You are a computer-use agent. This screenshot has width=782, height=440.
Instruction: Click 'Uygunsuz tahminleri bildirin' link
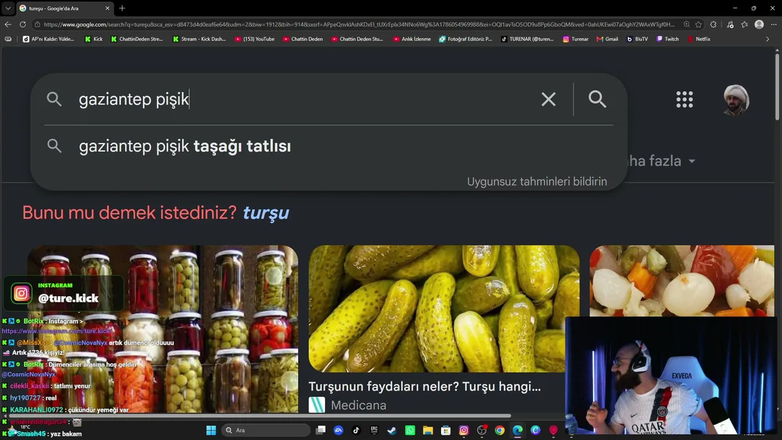pos(537,182)
